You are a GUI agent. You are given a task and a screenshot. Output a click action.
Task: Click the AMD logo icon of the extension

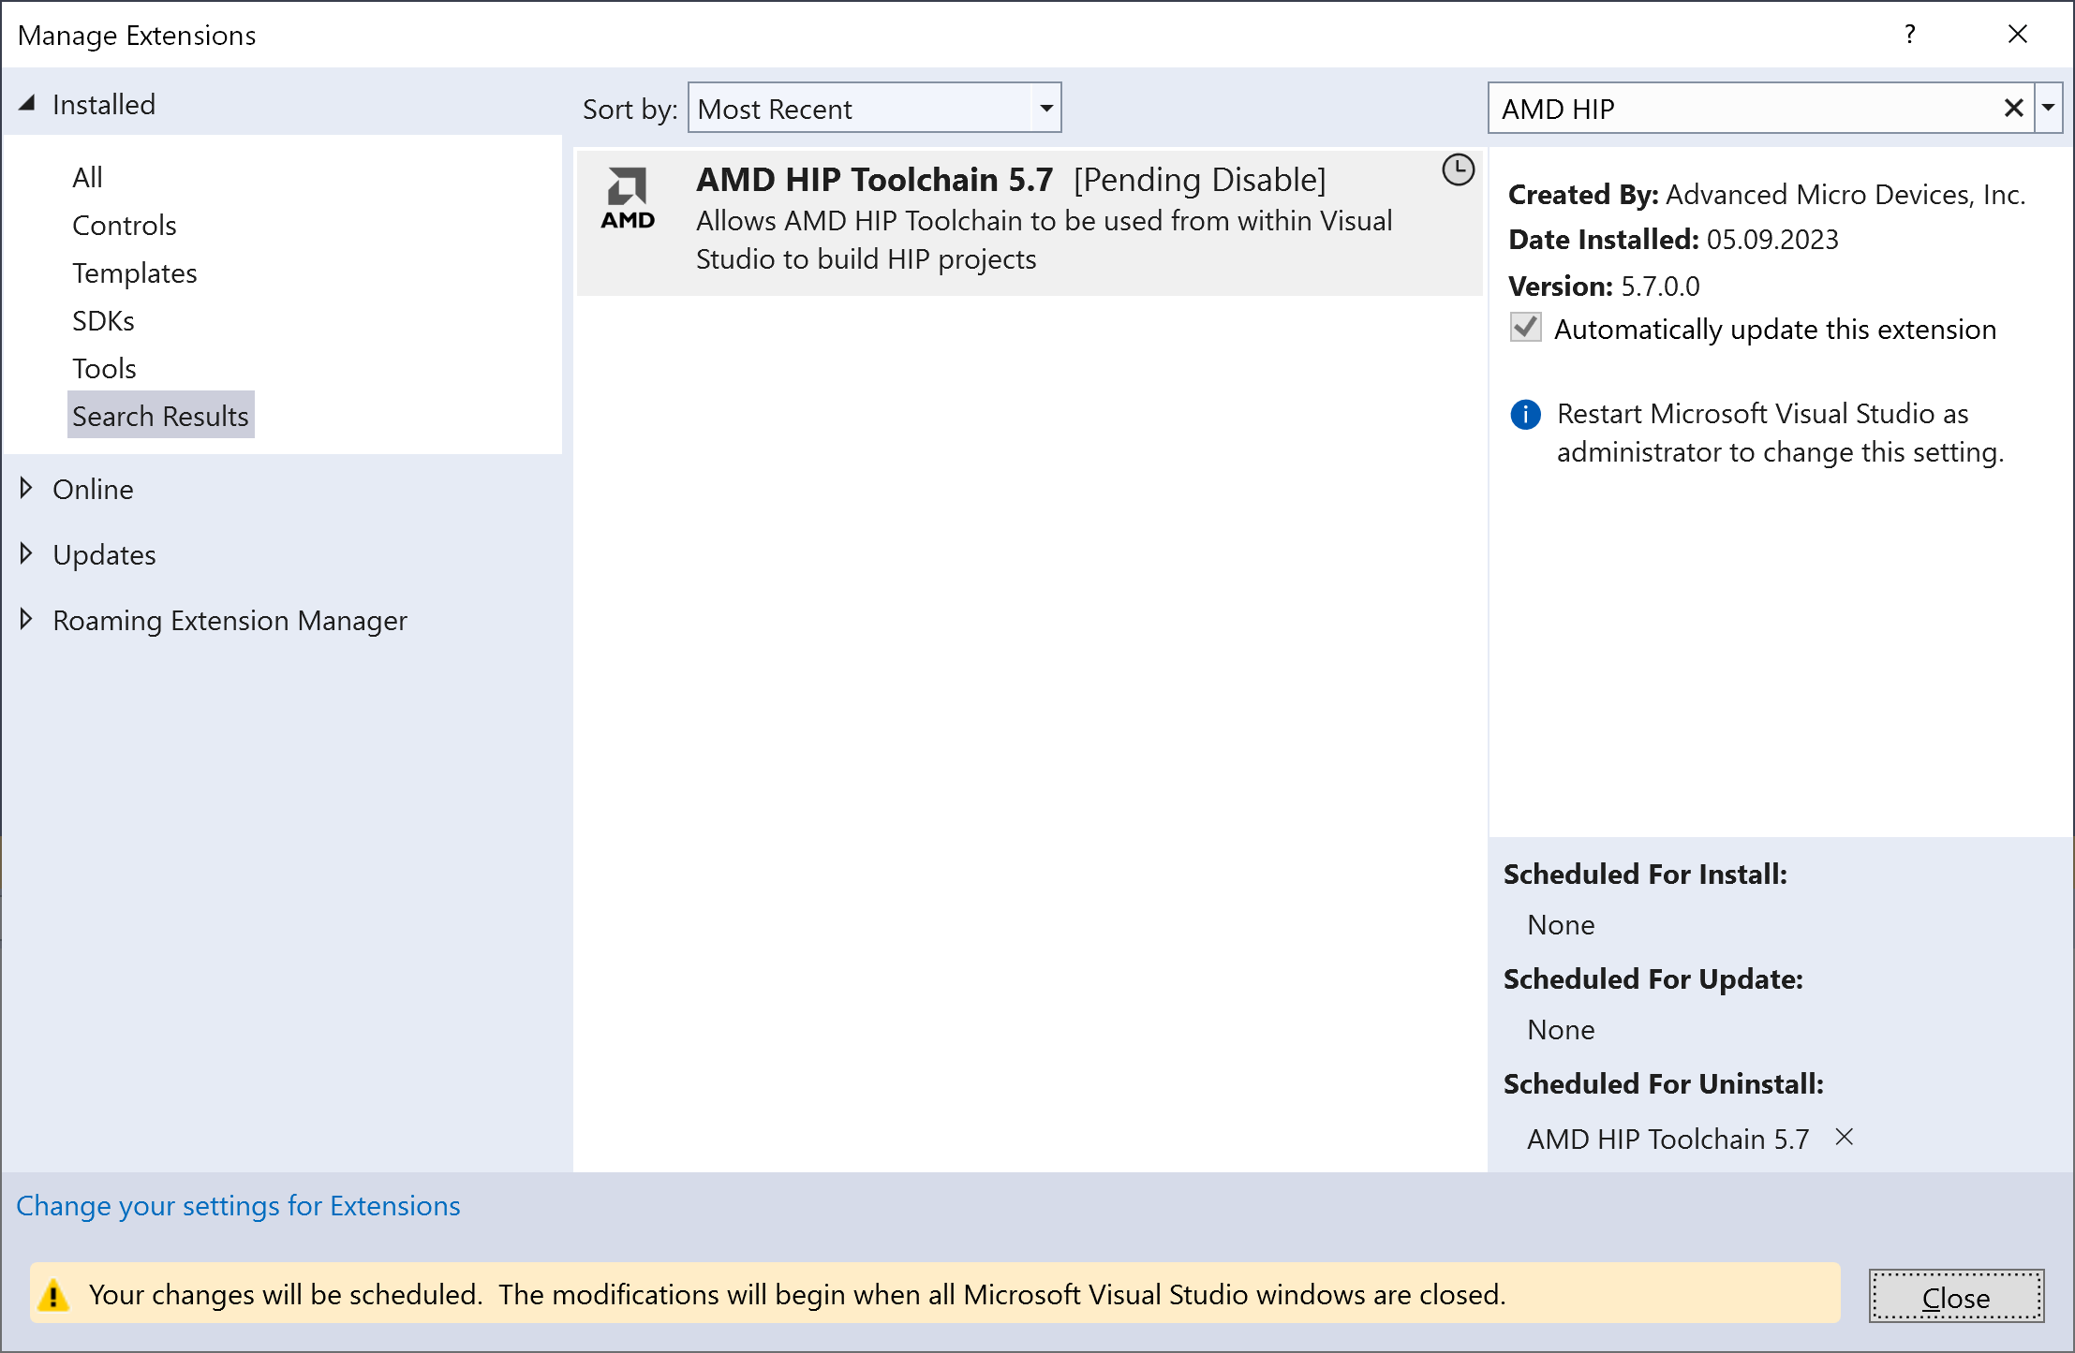click(628, 199)
